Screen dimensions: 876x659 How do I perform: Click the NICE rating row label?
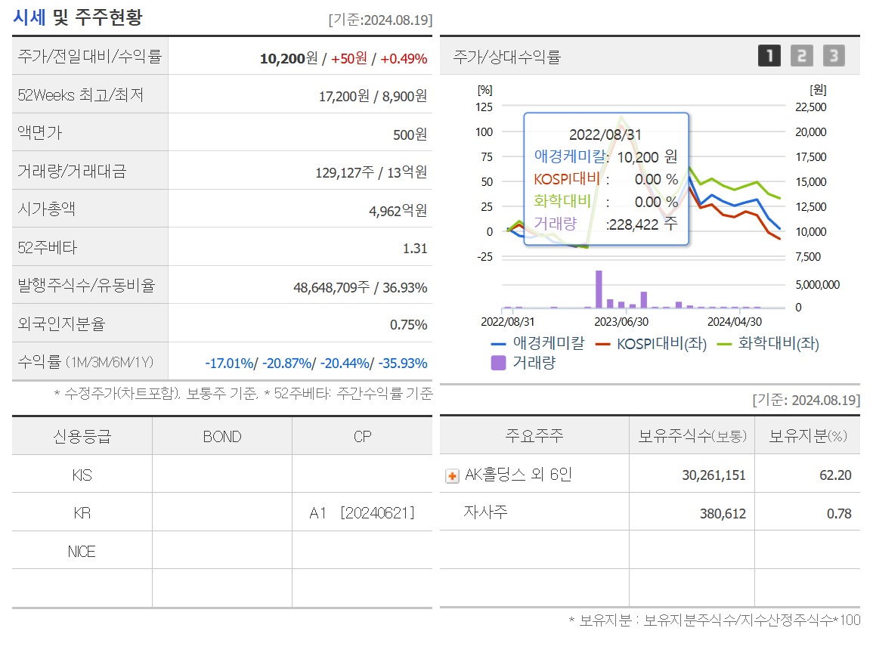pos(82,552)
